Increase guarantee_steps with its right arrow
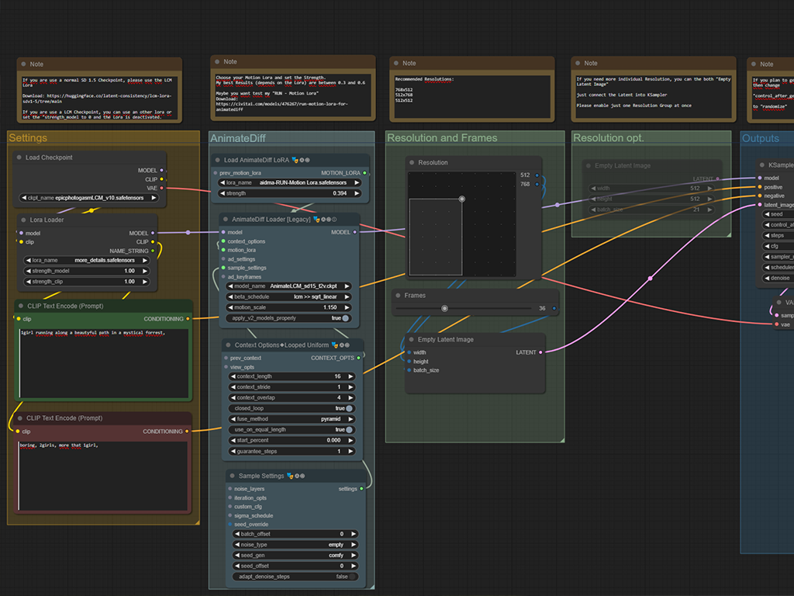794x596 pixels. pos(350,452)
